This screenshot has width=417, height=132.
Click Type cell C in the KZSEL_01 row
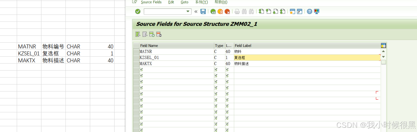219,58
